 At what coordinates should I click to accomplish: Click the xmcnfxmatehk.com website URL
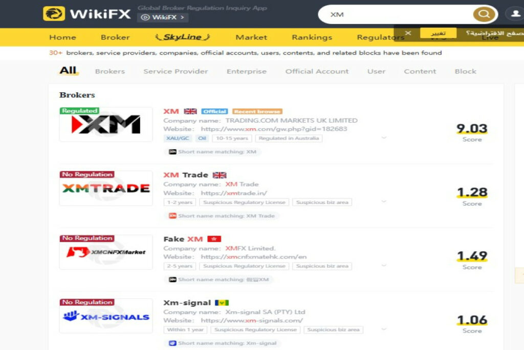[254, 257]
